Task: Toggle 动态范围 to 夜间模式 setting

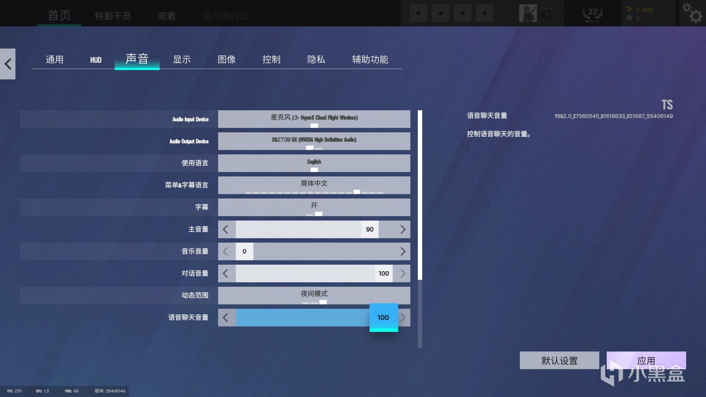Action: coord(314,294)
